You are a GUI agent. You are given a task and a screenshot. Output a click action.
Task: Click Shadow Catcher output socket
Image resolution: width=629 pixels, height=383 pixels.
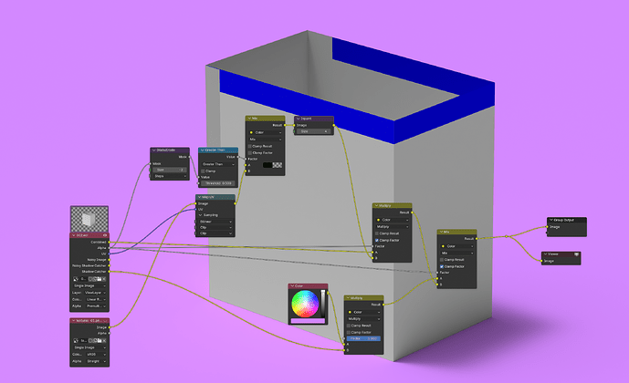tap(110, 271)
